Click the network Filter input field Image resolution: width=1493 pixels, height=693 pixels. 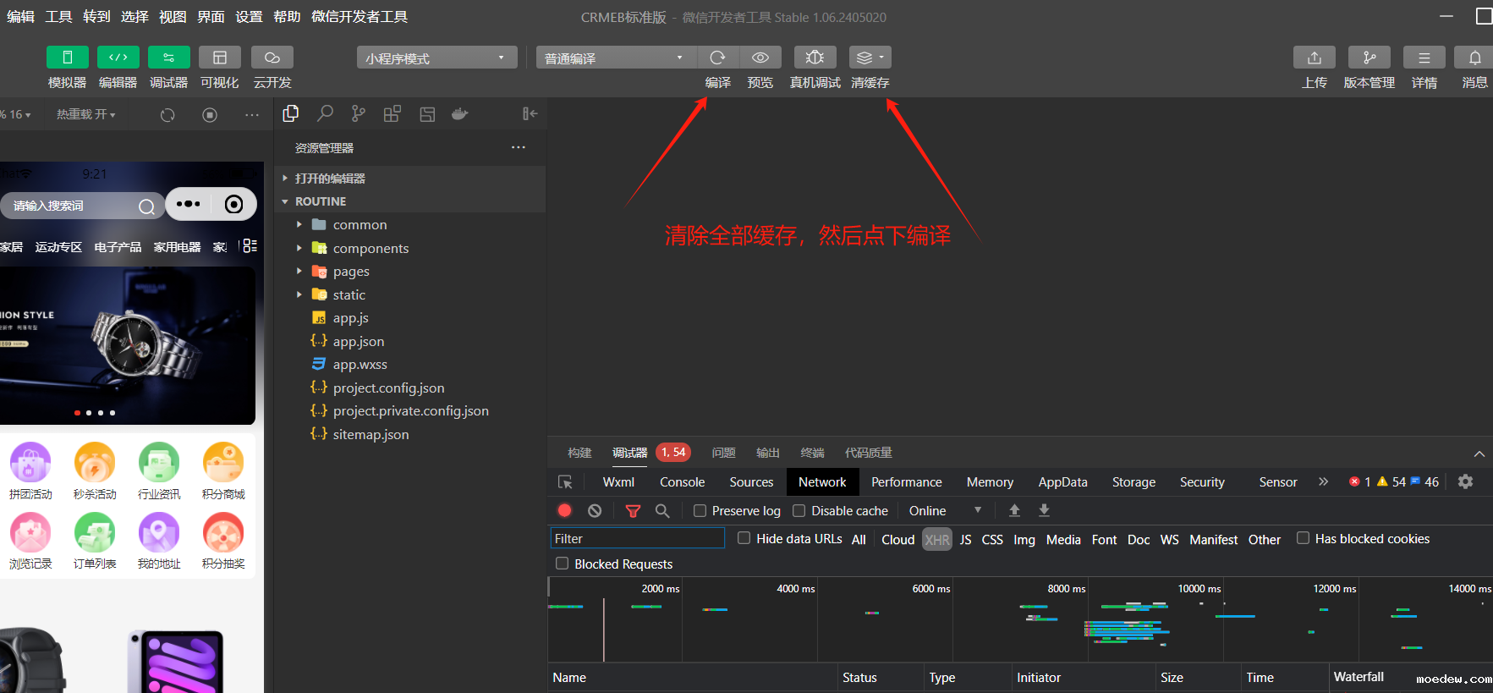[x=637, y=538]
